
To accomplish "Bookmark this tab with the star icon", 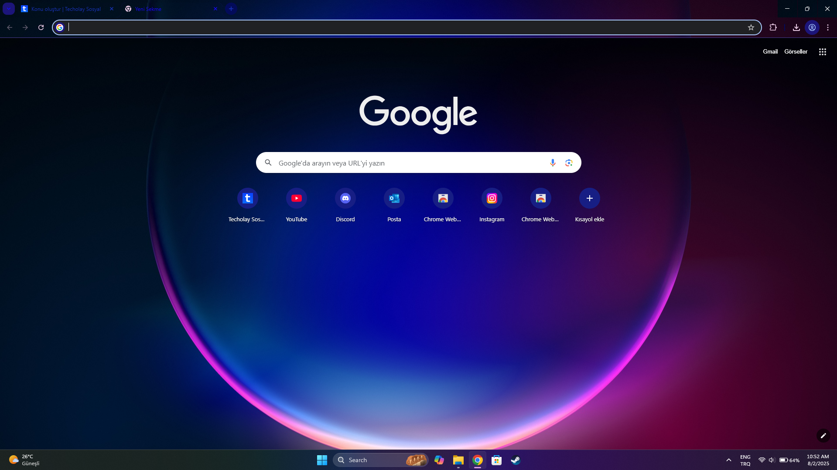I will pyautogui.click(x=751, y=27).
